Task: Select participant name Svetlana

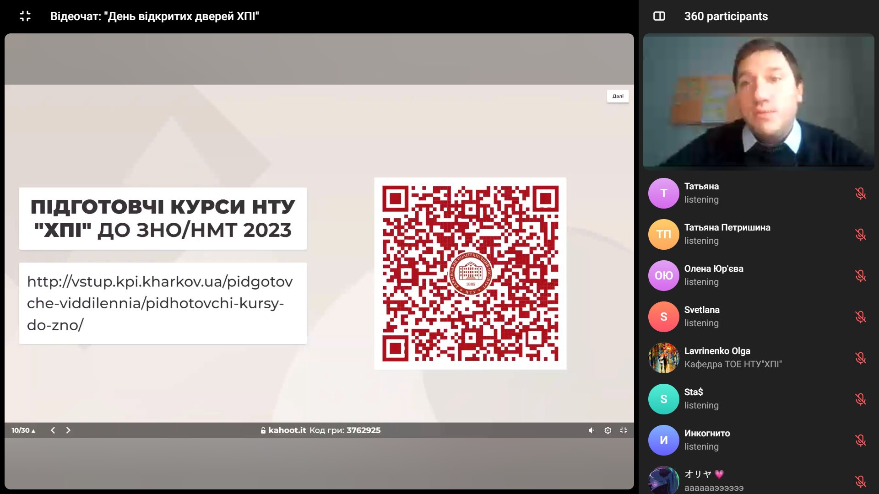Action: tap(702, 310)
